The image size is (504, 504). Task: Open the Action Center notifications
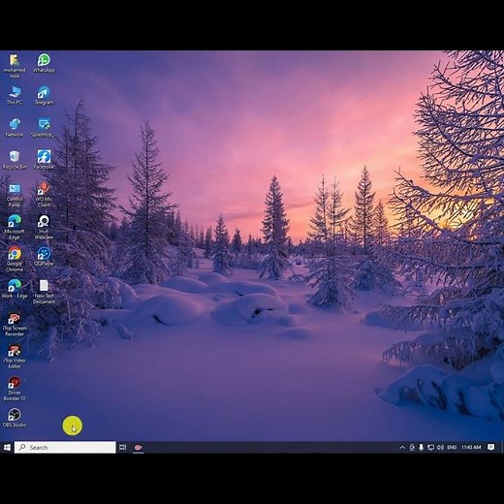(491, 447)
